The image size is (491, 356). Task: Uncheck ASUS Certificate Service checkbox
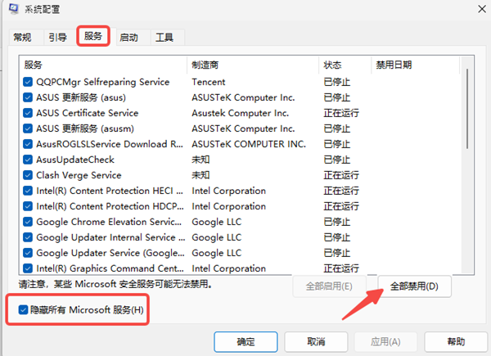click(28, 113)
